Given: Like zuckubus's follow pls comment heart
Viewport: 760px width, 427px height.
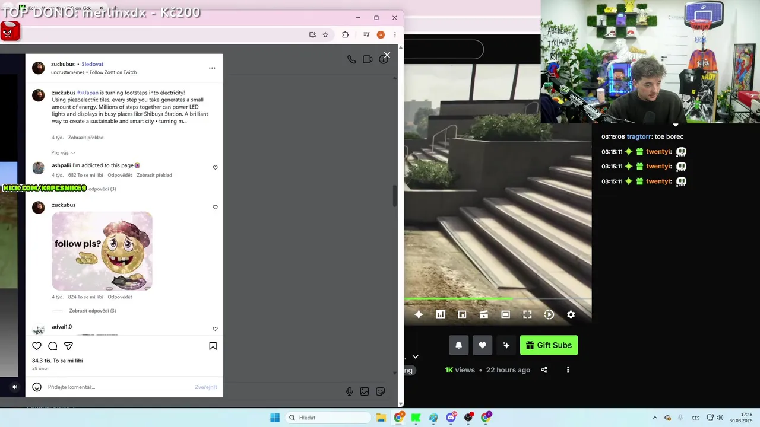Looking at the screenshot, I should click(215, 208).
